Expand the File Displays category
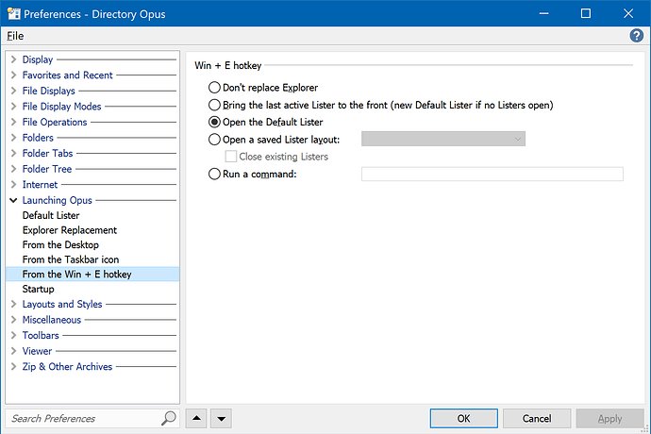The image size is (651, 434). [14, 91]
